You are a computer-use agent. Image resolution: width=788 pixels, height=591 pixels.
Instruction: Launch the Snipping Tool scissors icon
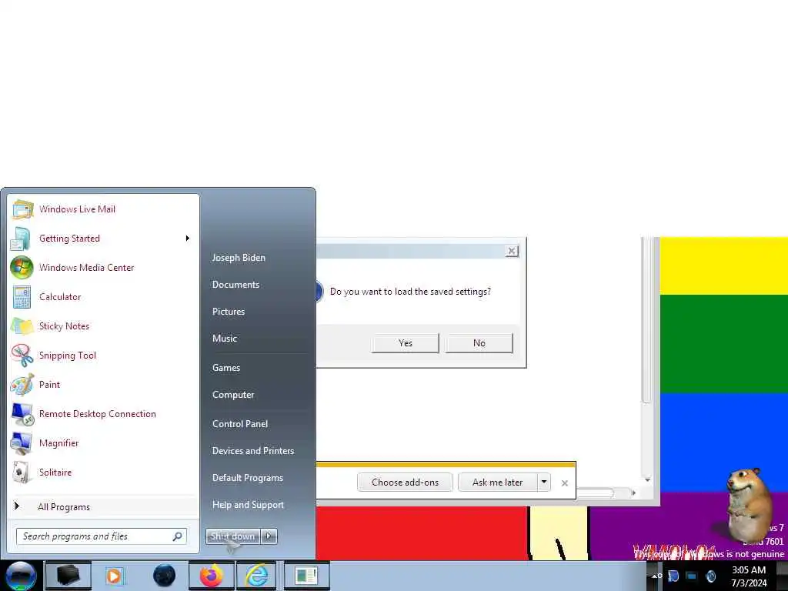(22, 356)
